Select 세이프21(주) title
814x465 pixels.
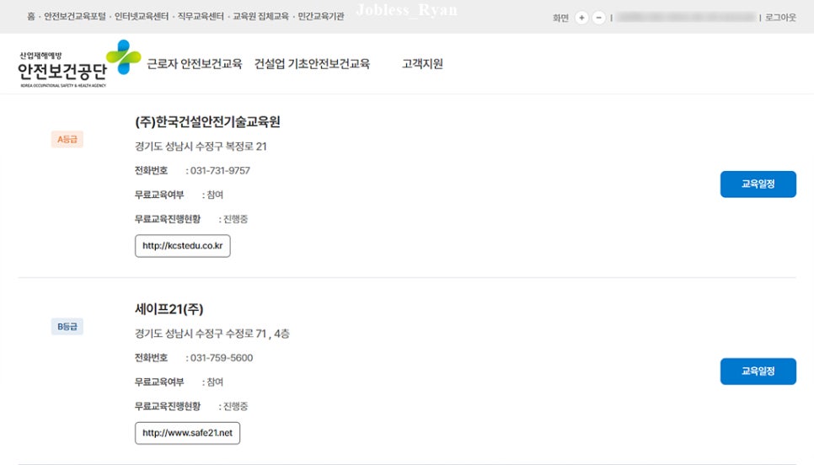point(169,309)
